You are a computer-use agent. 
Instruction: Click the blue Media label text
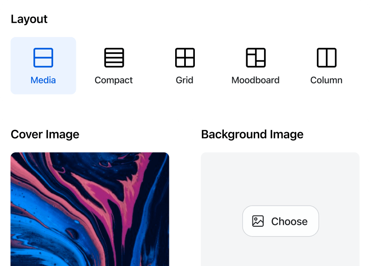[x=43, y=80]
